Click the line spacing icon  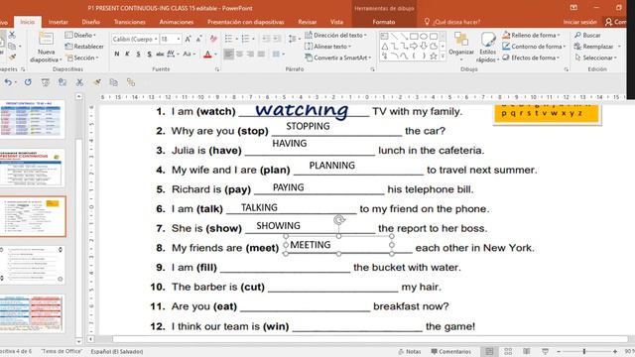[293, 39]
